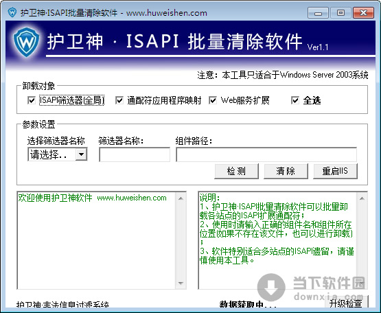Toggle the ISAPI筛选器(全局) checkbox
Image resolution: width=381 pixels, height=313 pixels.
(32, 100)
